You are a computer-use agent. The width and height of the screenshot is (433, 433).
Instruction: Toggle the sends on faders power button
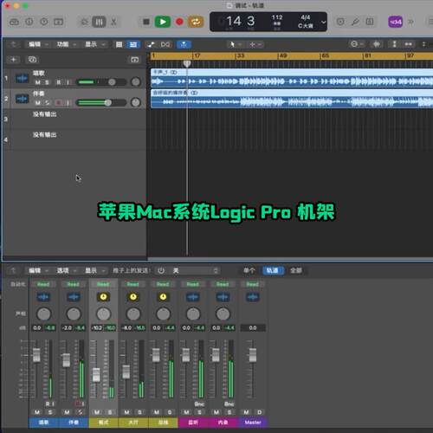pos(161,270)
